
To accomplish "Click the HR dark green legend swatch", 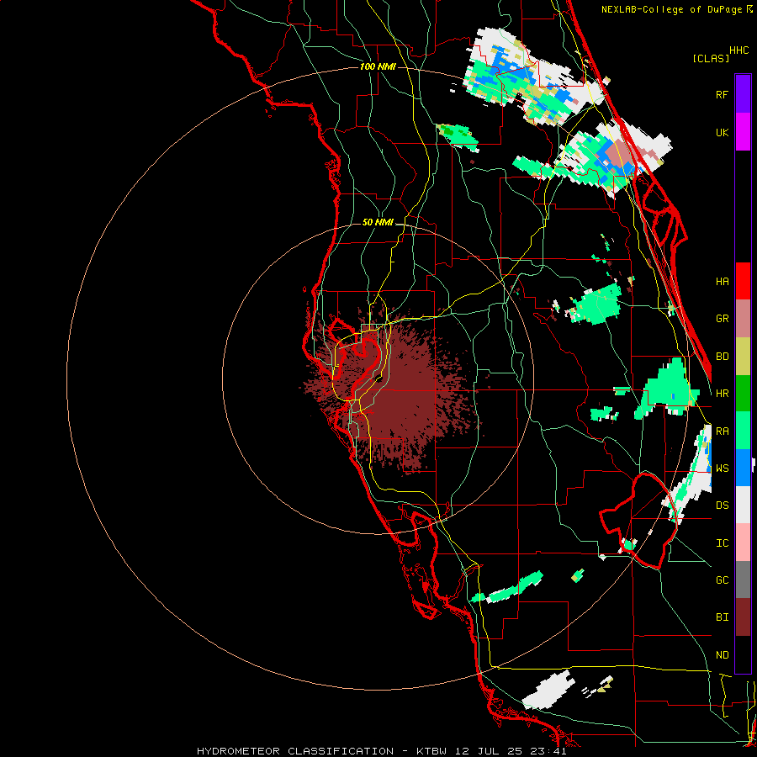I will pos(743,394).
